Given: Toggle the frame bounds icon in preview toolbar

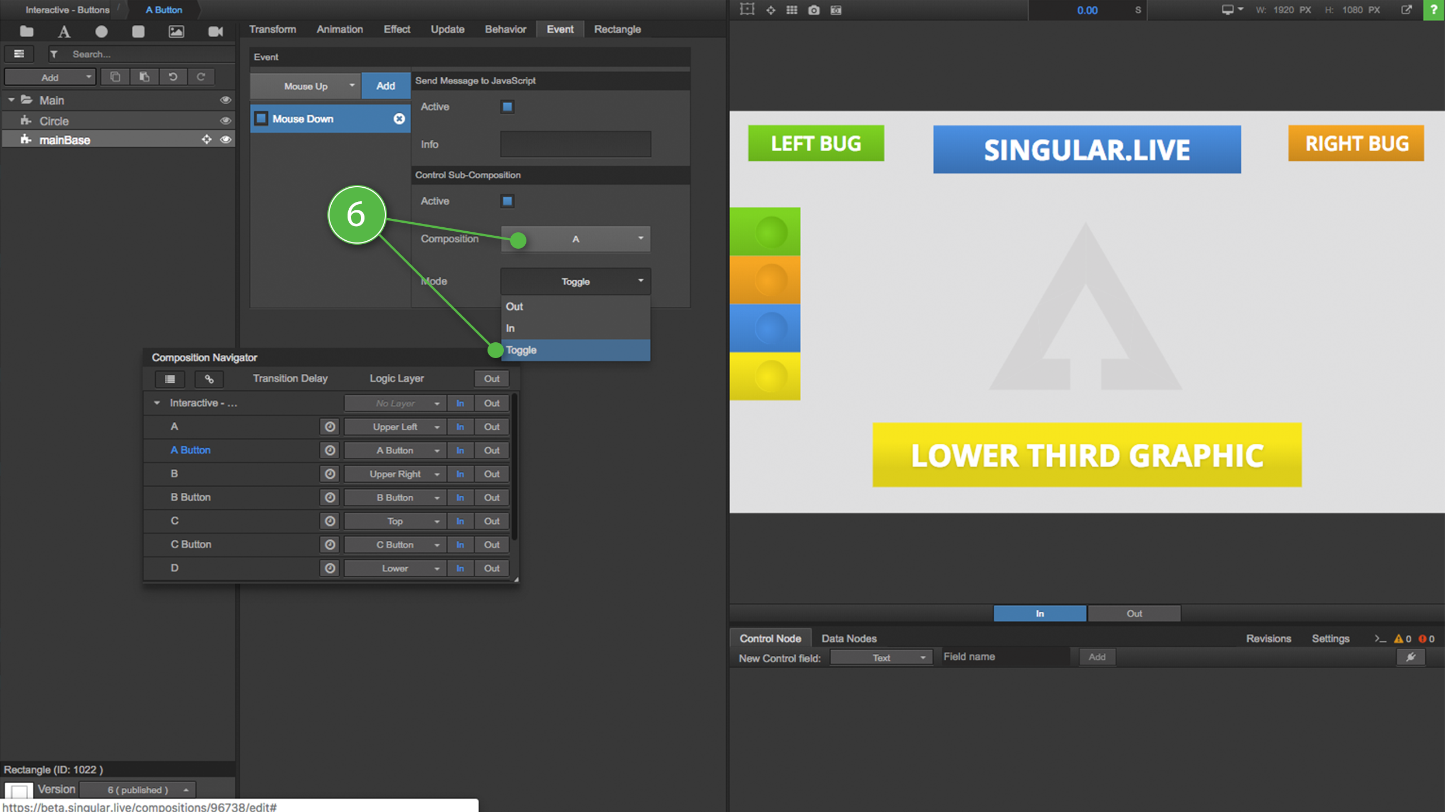Looking at the screenshot, I should [747, 10].
